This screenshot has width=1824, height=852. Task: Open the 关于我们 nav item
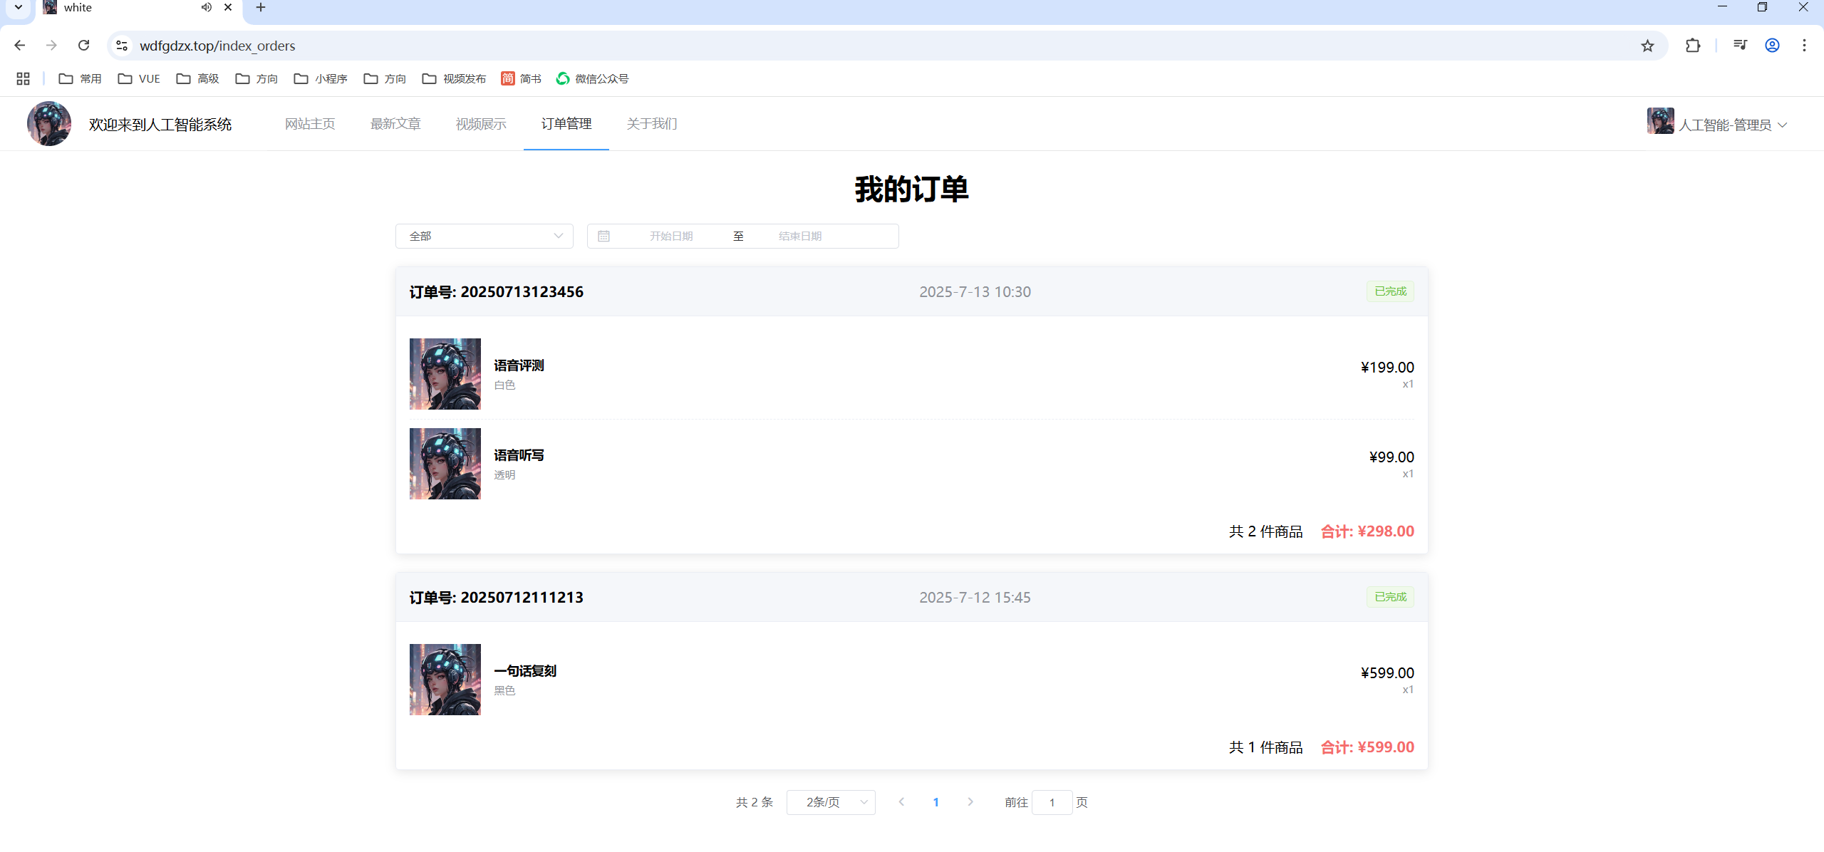coord(652,124)
